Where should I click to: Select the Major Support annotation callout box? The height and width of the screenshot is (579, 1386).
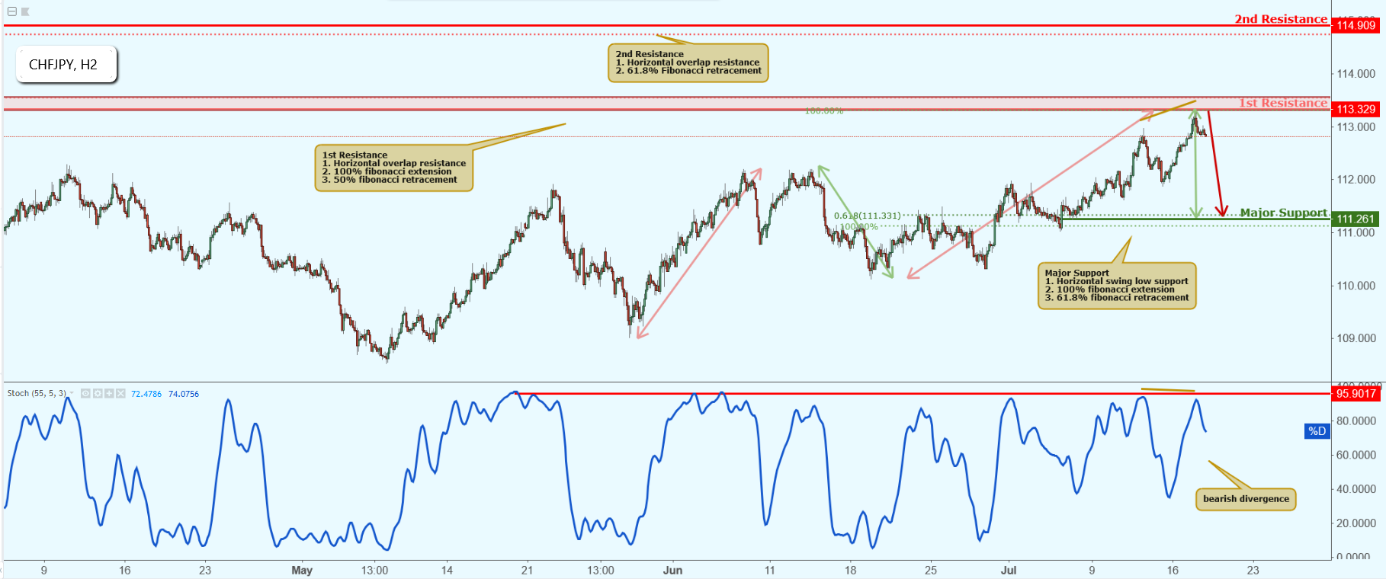point(1117,286)
